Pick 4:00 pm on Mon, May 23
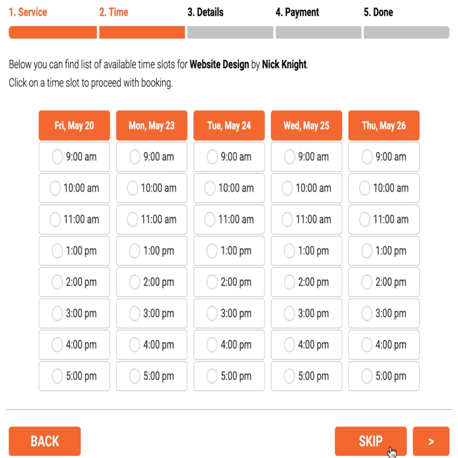458x458 pixels. [x=152, y=345]
